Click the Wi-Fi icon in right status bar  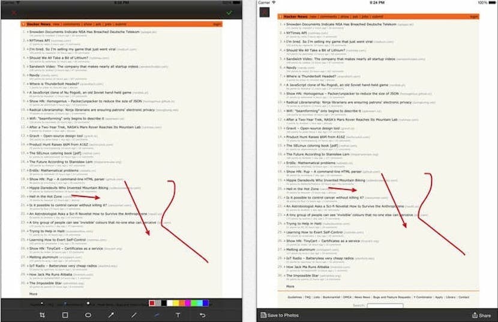pyautogui.click(x=274, y=2)
